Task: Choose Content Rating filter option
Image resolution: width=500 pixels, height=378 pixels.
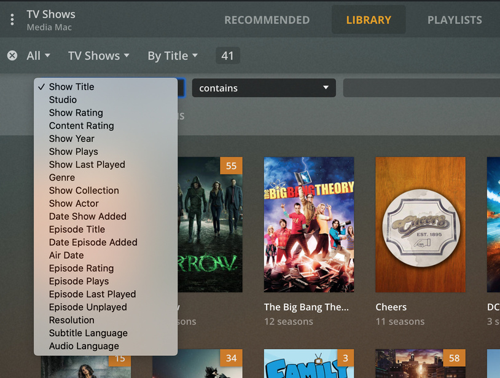Action: point(106,125)
